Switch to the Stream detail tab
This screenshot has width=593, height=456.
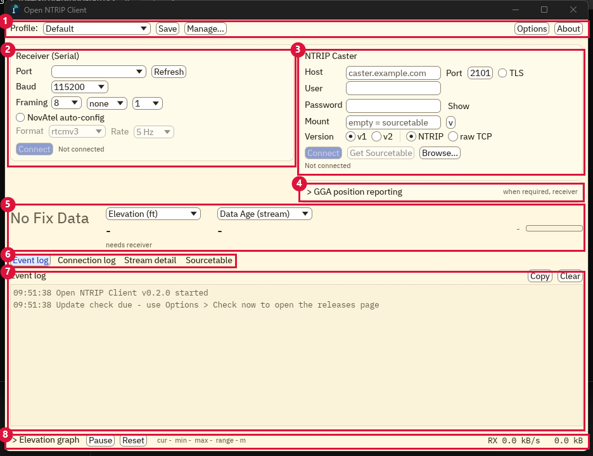pos(150,261)
